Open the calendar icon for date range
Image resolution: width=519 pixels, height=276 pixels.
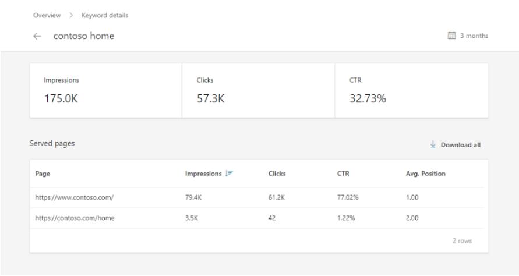[x=451, y=36]
